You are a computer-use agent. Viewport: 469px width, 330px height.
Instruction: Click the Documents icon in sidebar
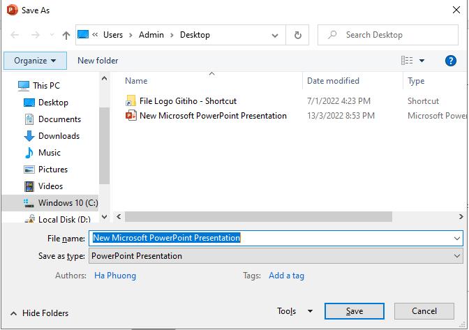pyautogui.click(x=29, y=119)
